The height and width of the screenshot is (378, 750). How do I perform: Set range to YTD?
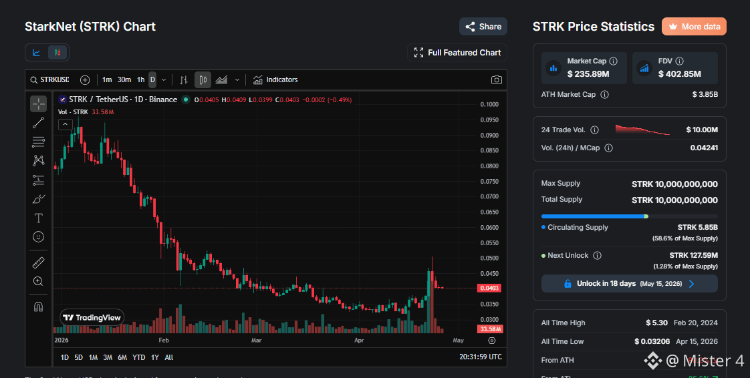tap(139, 357)
